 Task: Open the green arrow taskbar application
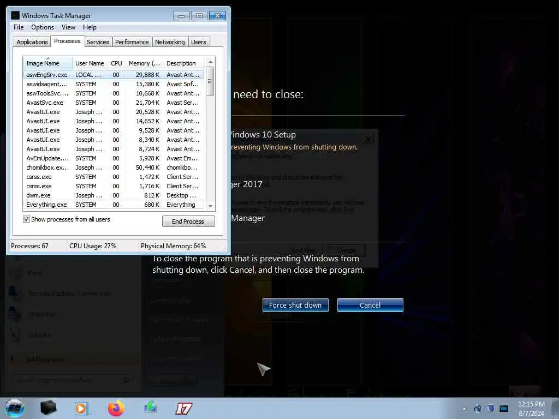click(151, 407)
